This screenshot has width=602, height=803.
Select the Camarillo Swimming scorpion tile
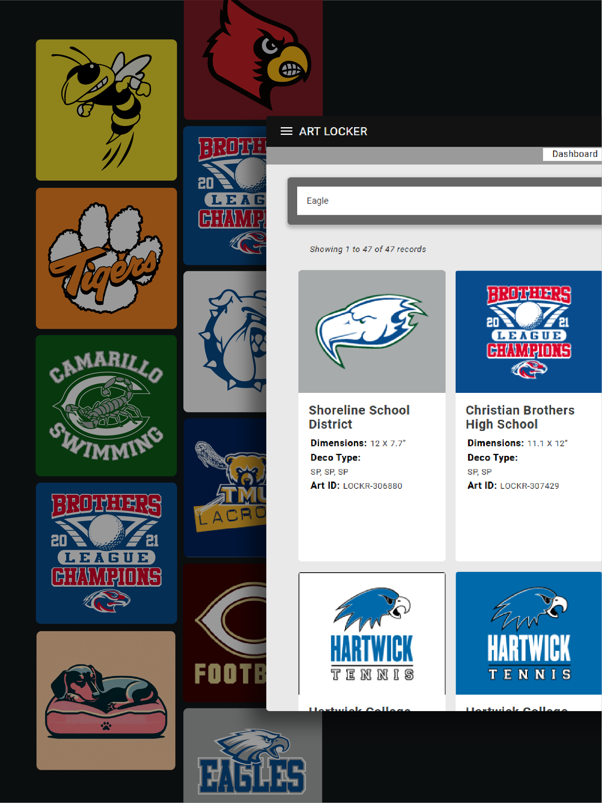click(106, 406)
